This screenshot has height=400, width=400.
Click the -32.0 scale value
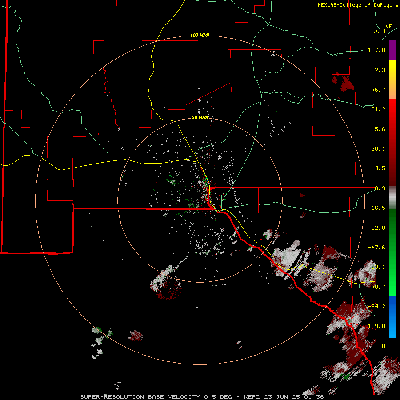click(376, 228)
